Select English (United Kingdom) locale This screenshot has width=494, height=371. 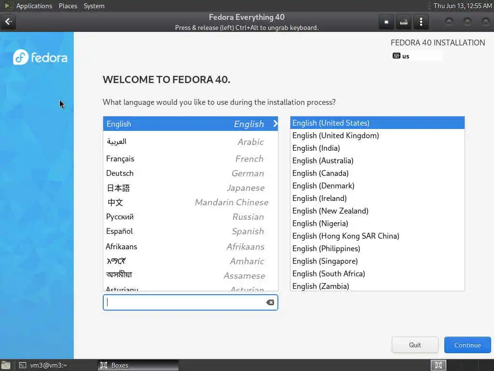(377, 135)
